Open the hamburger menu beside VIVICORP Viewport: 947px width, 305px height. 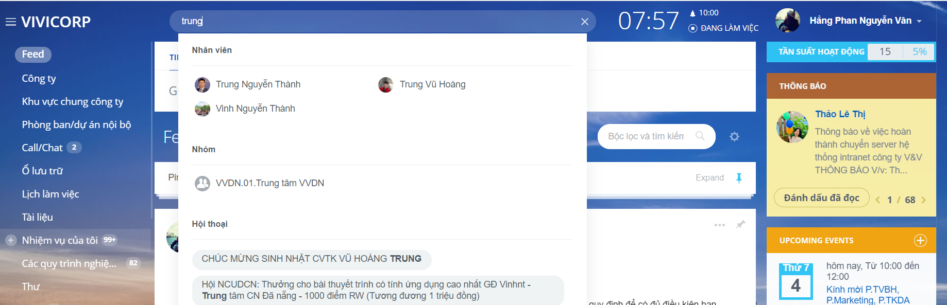click(11, 22)
